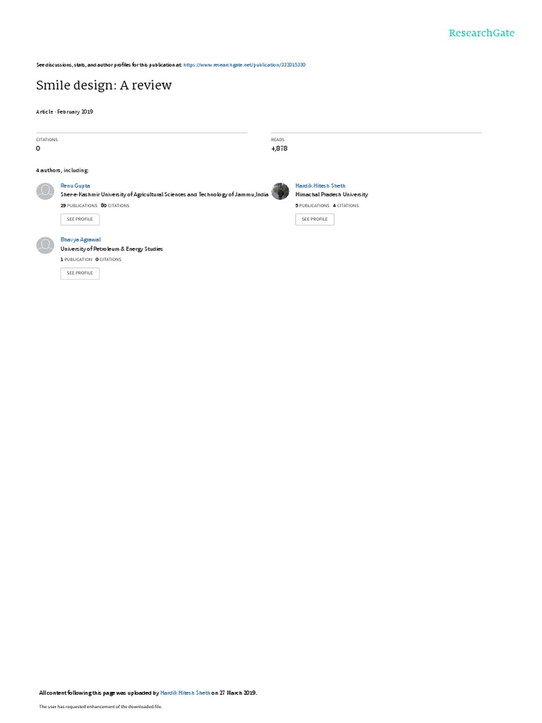Open uploader Hardik Hitesh Sheth link in footer

[186, 693]
